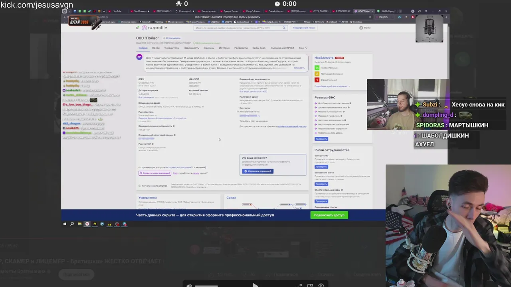Switch to the Санкции tab
Image resolution: width=511 pixels, height=287 pixels.
209,48
